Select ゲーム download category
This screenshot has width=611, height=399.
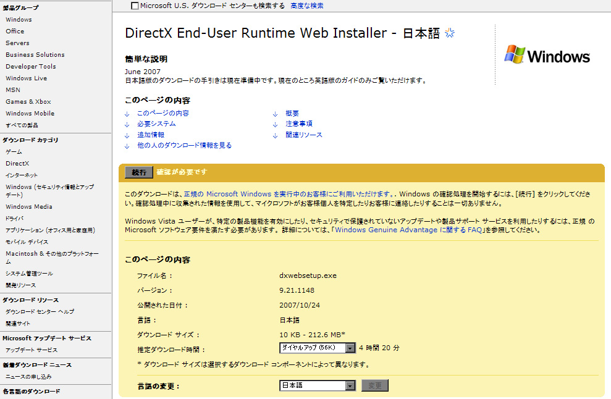(x=14, y=152)
